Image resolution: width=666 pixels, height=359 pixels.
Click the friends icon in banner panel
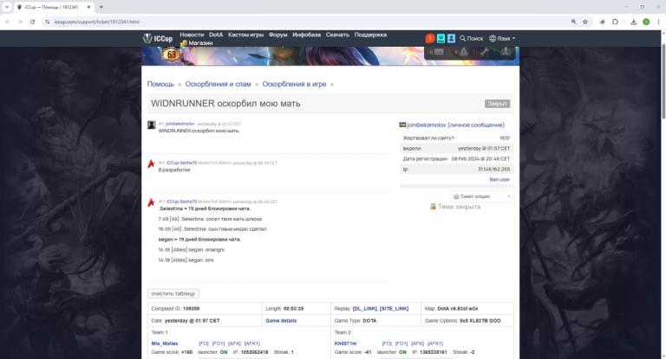(x=506, y=52)
